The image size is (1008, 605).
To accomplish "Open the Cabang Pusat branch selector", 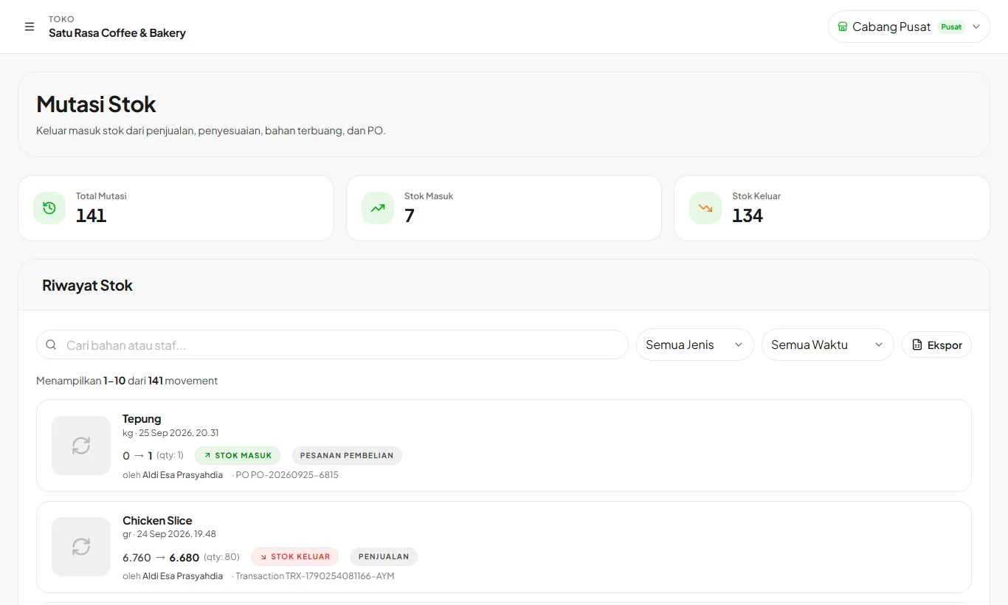I will tap(909, 27).
